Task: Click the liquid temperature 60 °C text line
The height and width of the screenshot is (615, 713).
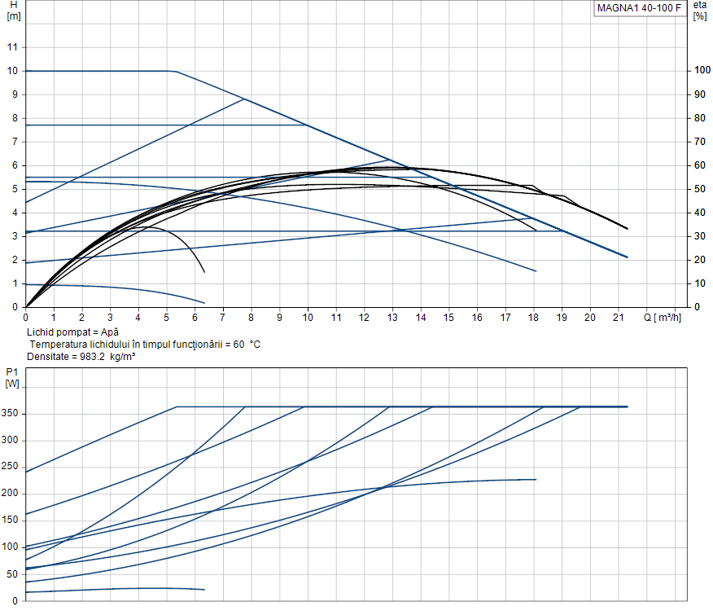Action: [x=144, y=345]
